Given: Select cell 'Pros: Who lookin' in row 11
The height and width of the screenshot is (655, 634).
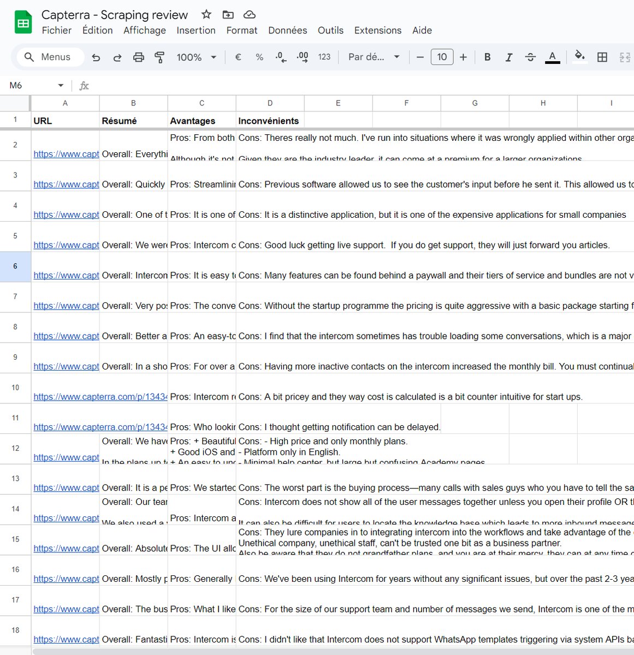Looking at the screenshot, I should (202, 419).
